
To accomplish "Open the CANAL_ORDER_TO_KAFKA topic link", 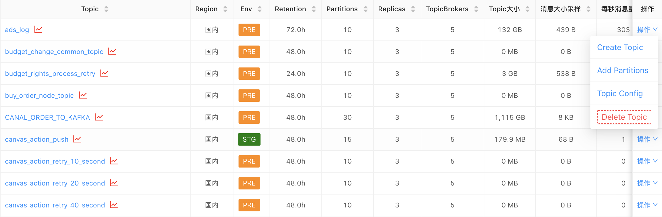I will (47, 117).
